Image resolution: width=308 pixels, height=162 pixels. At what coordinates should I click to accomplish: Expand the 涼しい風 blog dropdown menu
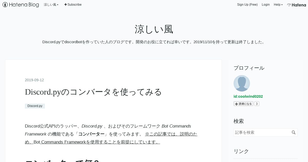(51, 5)
